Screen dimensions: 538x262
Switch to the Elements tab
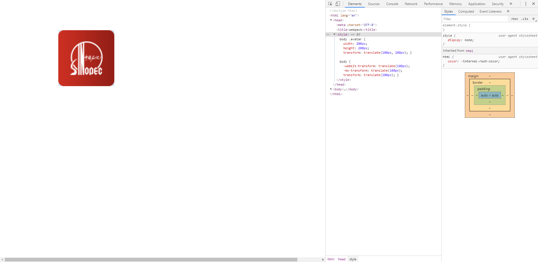[x=355, y=4]
